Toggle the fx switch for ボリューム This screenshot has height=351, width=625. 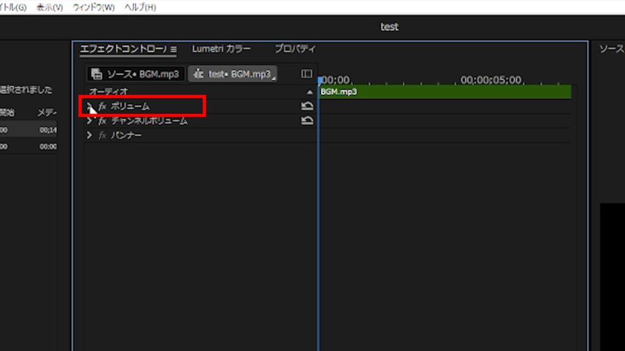[x=103, y=106]
